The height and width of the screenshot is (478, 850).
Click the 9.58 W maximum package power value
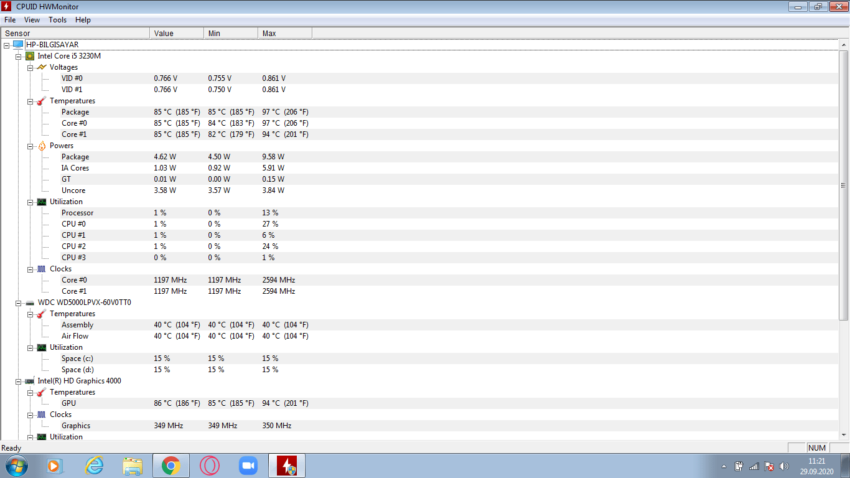(273, 157)
